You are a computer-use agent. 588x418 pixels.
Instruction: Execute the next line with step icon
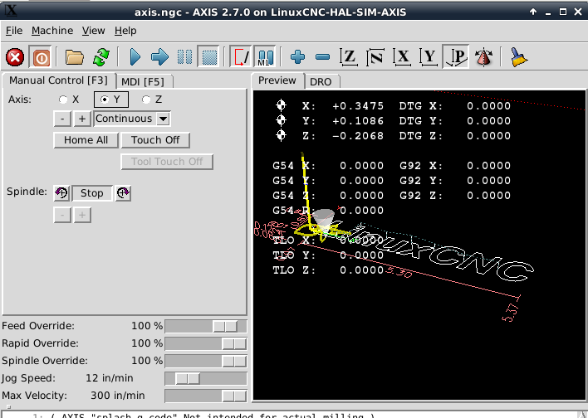[x=159, y=57]
